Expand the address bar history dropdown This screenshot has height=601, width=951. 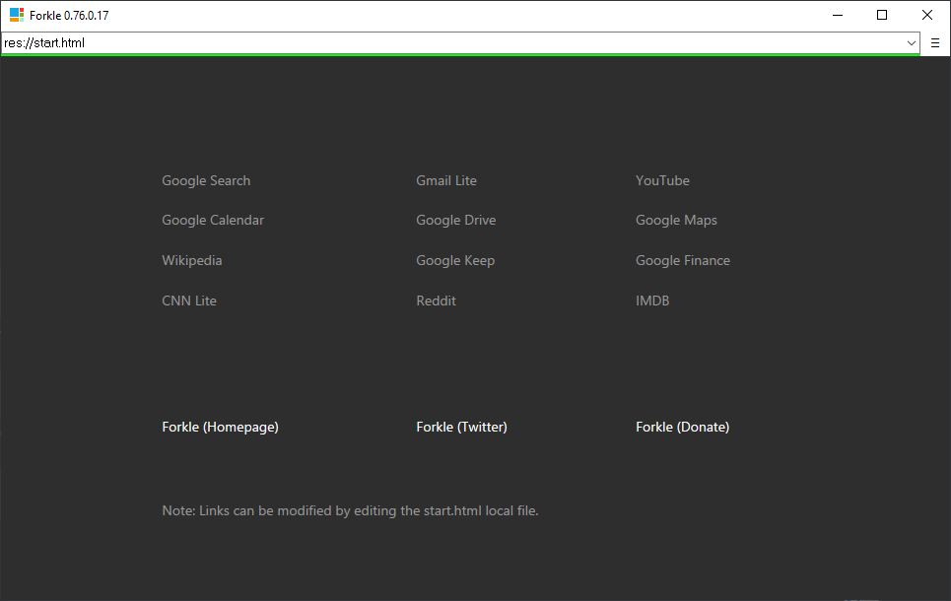(x=911, y=43)
